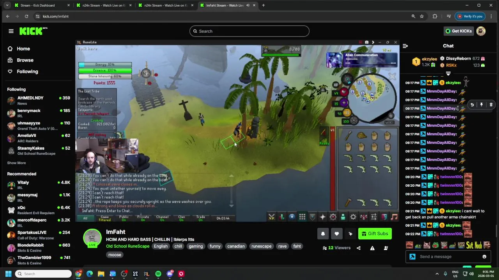Open the Kick sidebar hamburger menu
This screenshot has height=280, width=499.
pyautogui.click(x=11, y=31)
